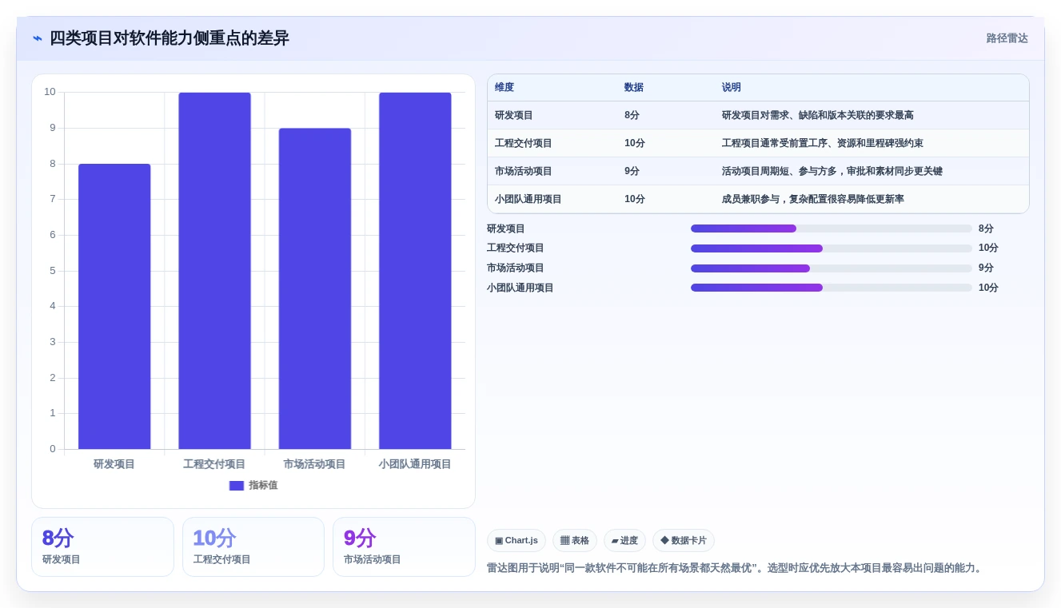Image resolution: width=1061 pixels, height=608 pixels.
Task: Click the 研发项目 progress bar
Action: pyautogui.click(x=832, y=228)
